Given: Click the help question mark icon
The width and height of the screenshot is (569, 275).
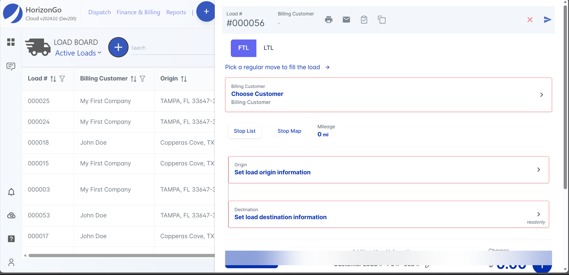Looking at the screenshot, I should (x=11, y=239).
